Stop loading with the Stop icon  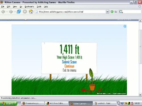tap(25, 12)
